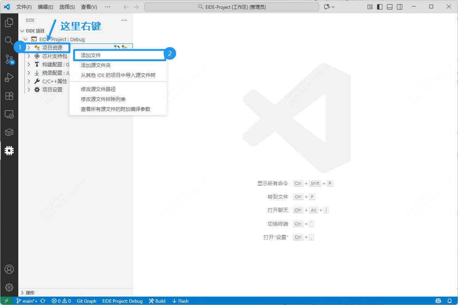The height and width of the screenshot is (305, 458).
Task: Expand the 烧录配置 tree item
Action: pos(29,72)
